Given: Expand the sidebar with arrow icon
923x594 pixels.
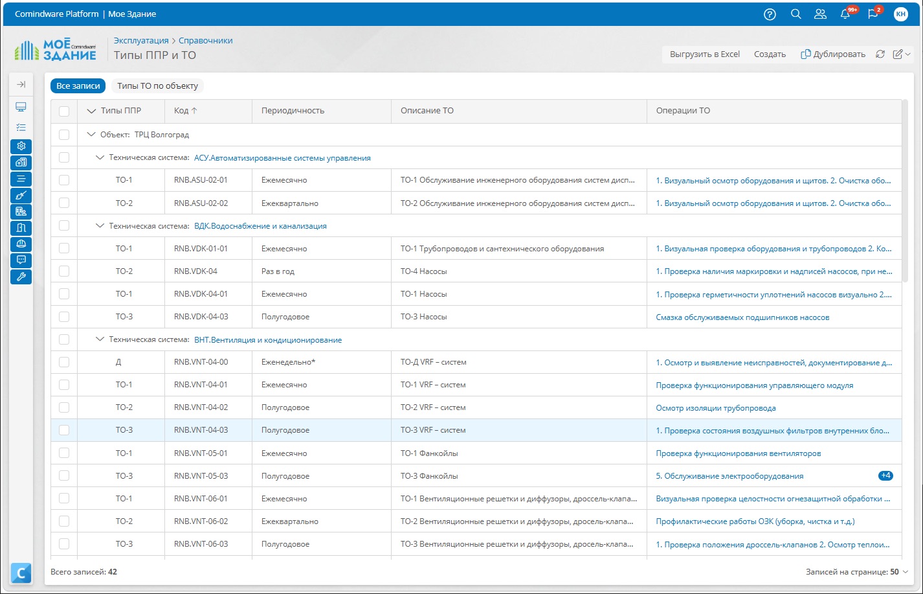Looking at the screenshot, I should (21, 84).
